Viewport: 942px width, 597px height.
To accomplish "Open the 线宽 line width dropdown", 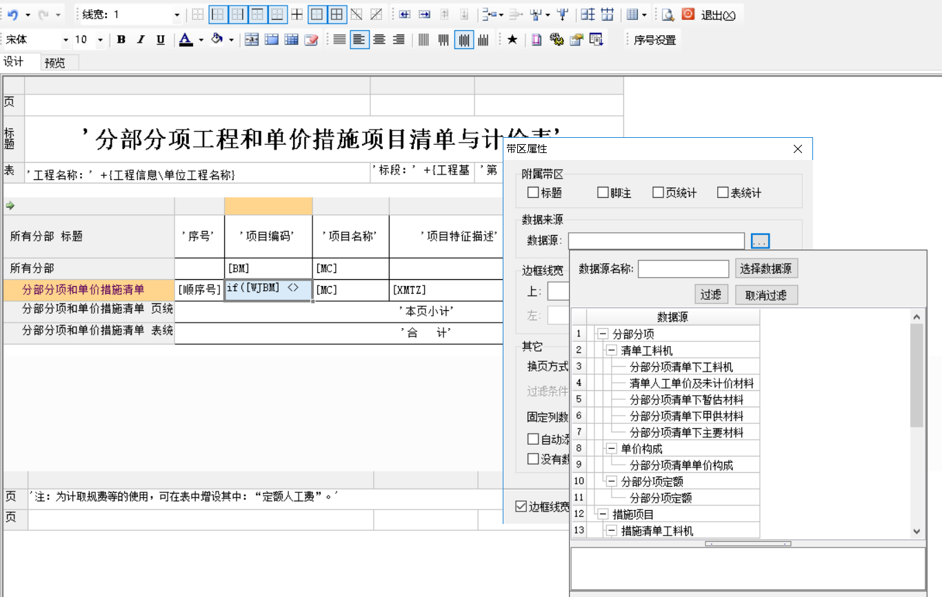I will [x=177, y=14].
